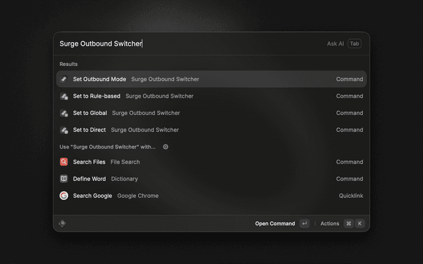
Task: Click the Set to Rule-based icon
Action: point(64,96)
